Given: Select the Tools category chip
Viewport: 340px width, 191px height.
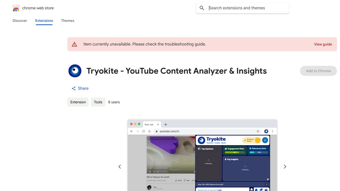Looking at the screenshot, I should click(x=98, y=102).
